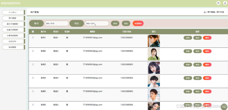Delete 账号2 using 删除 button

pos(207,51)
